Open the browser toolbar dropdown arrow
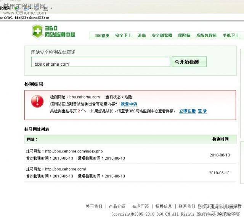244x219 pixels. (x=52, y=8)
